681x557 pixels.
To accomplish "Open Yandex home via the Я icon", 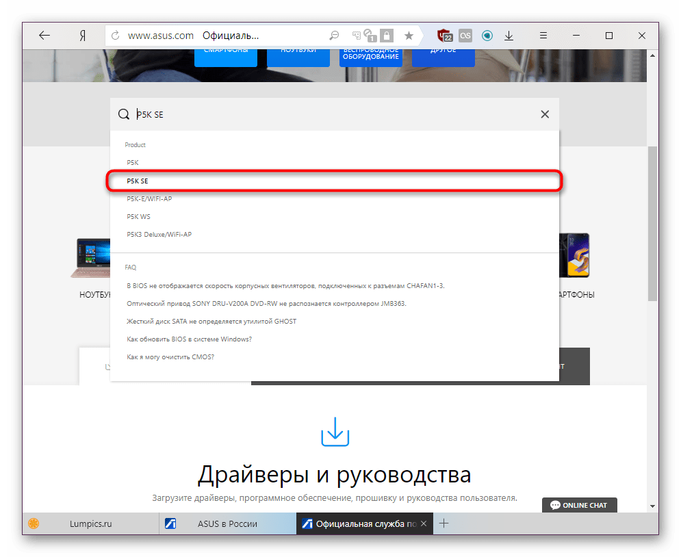I will [x=82, y=36].
